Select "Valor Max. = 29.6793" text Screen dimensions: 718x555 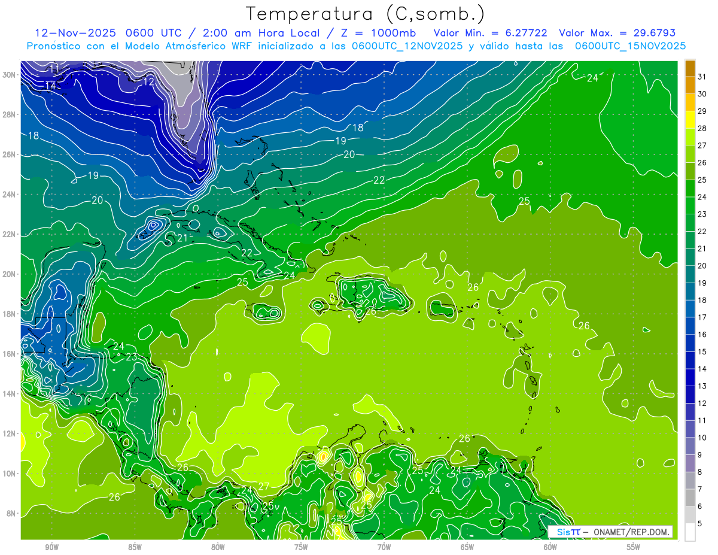pyautogui.click(x=617, y=33)
